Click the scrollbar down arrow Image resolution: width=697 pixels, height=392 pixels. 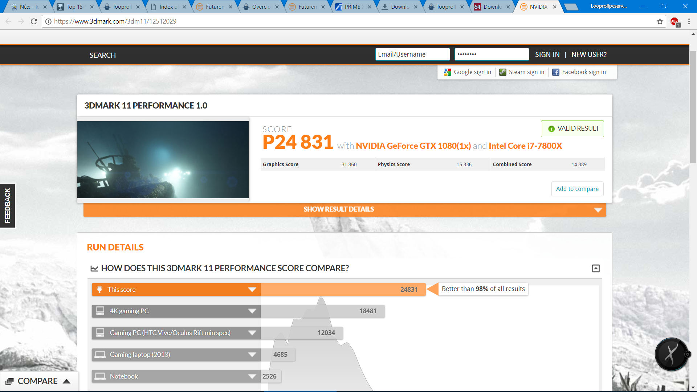693,387
